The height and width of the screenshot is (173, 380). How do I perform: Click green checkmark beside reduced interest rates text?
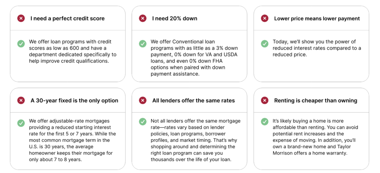[x=265, y=43]
